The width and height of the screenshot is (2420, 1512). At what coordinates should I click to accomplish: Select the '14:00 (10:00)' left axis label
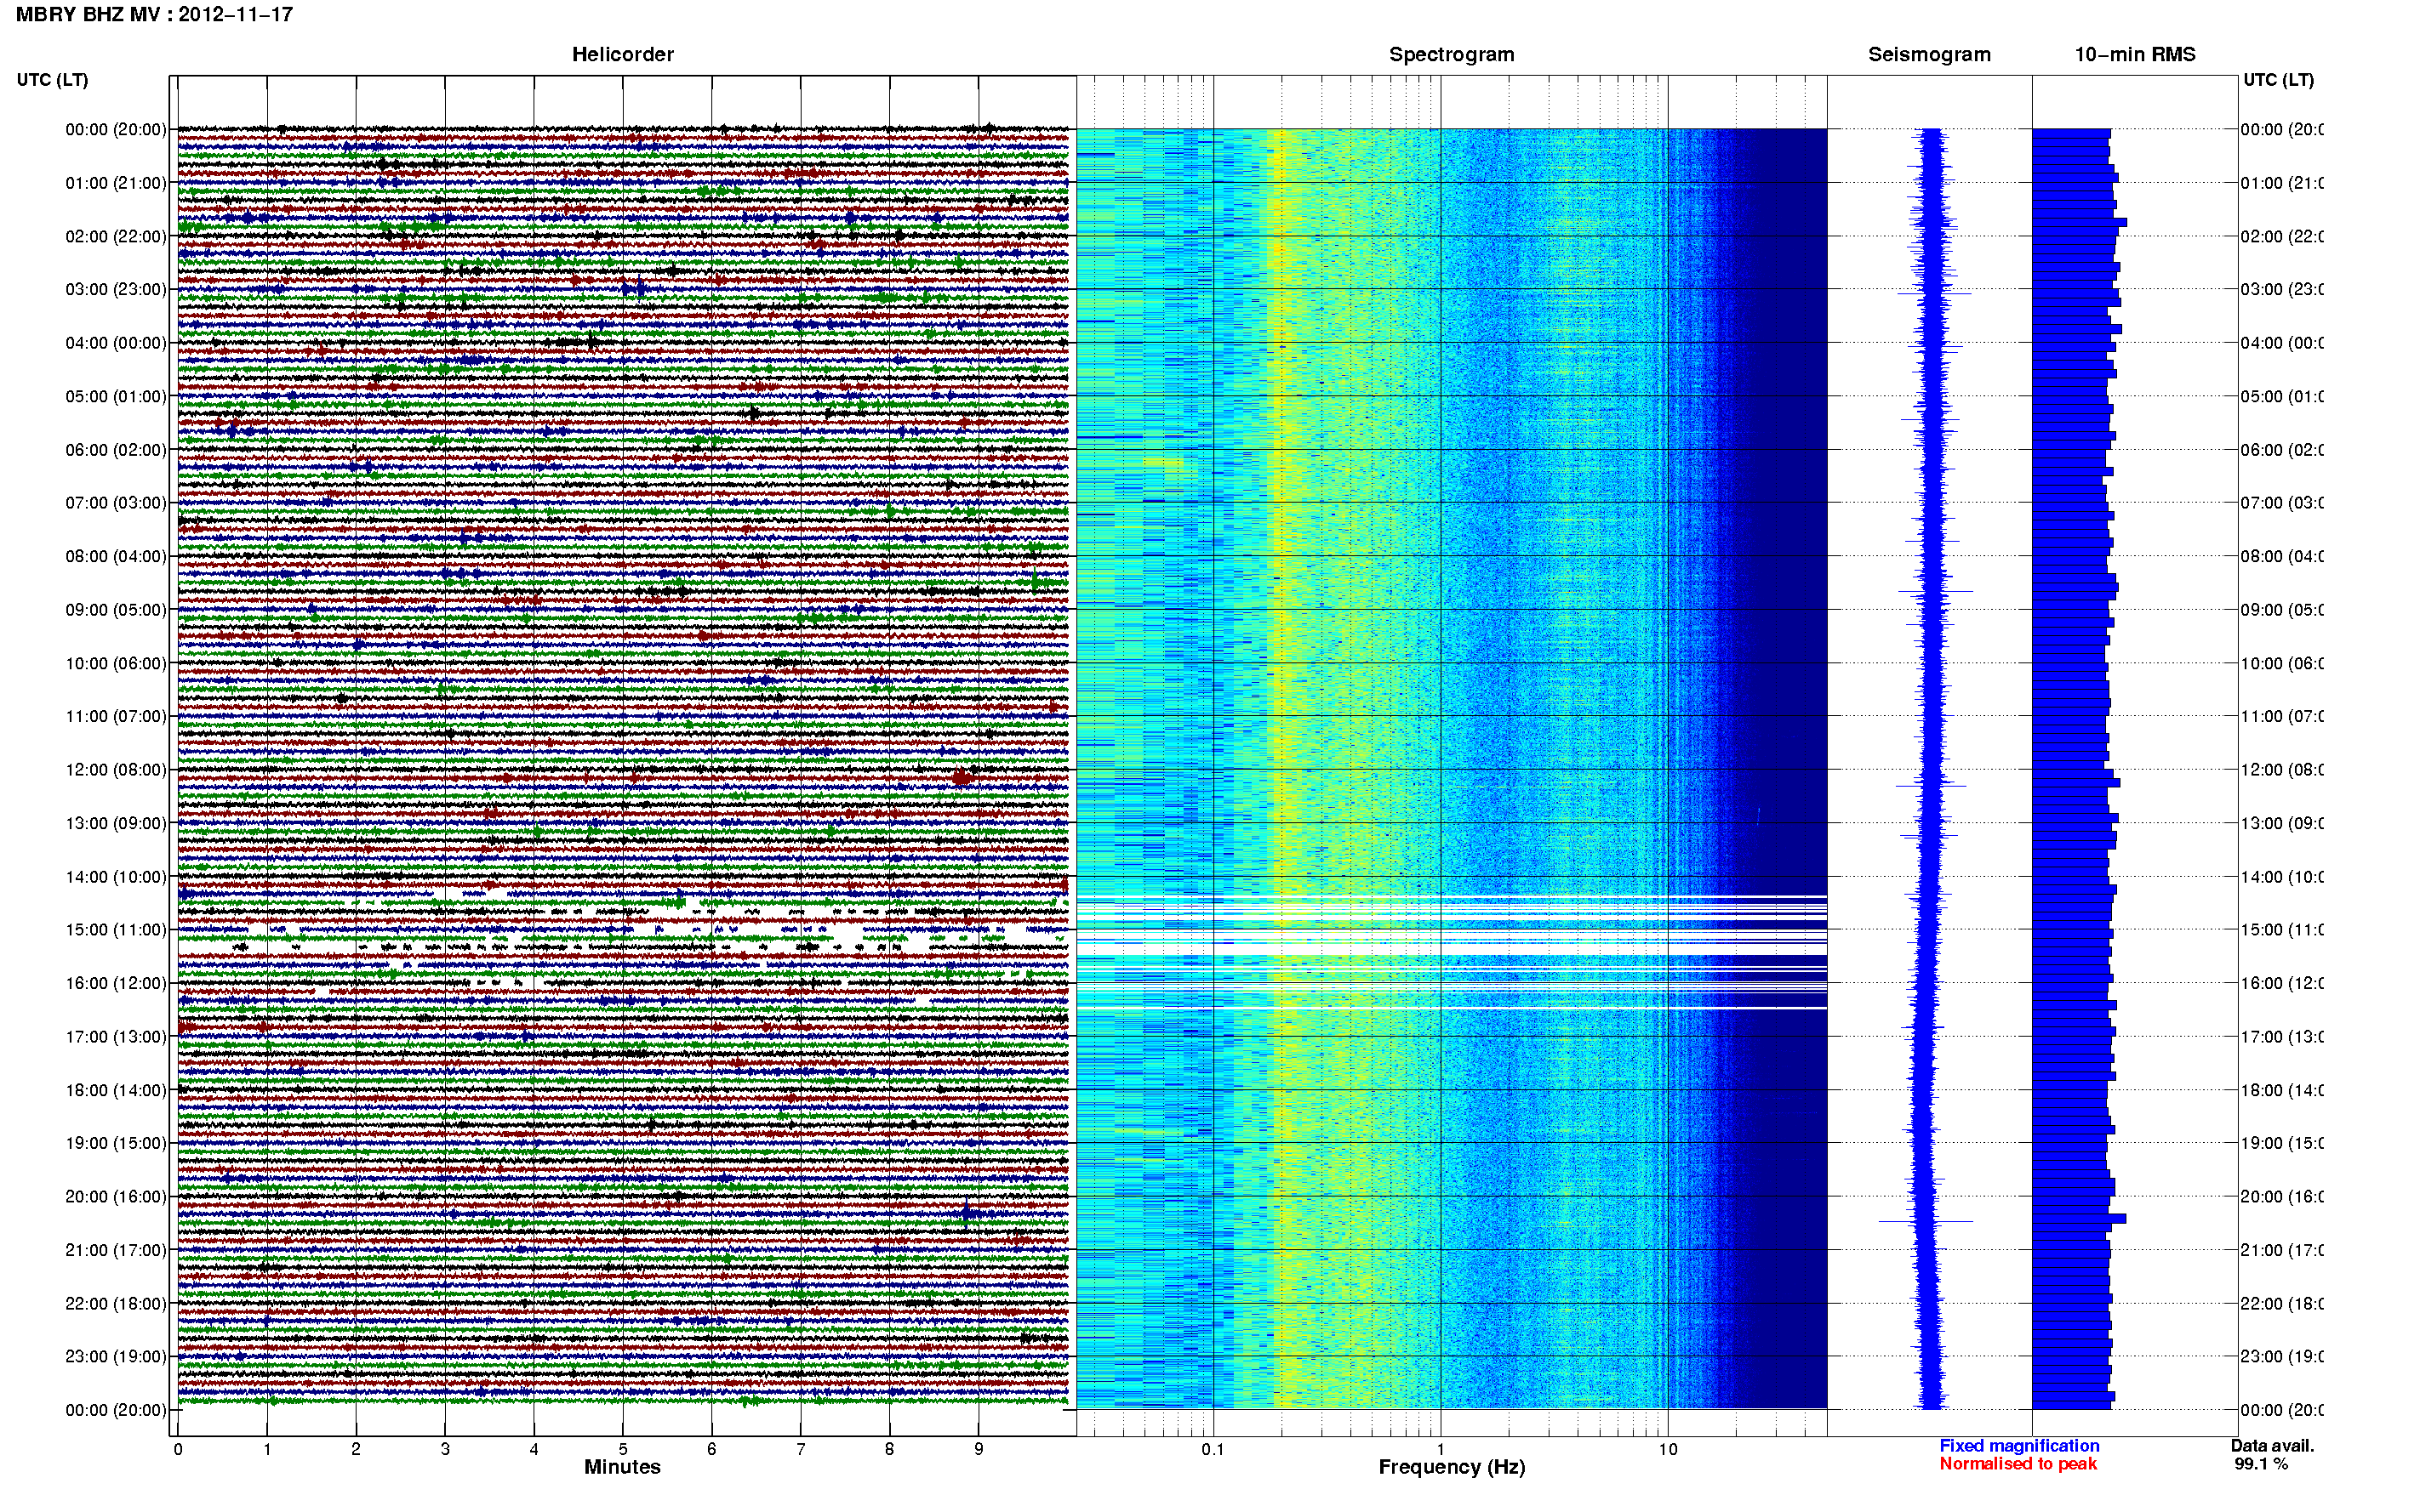click(116, 877)
